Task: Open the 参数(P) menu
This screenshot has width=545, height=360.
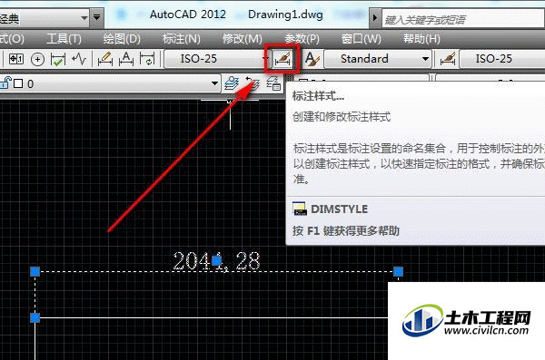Action: coord(302,38)
